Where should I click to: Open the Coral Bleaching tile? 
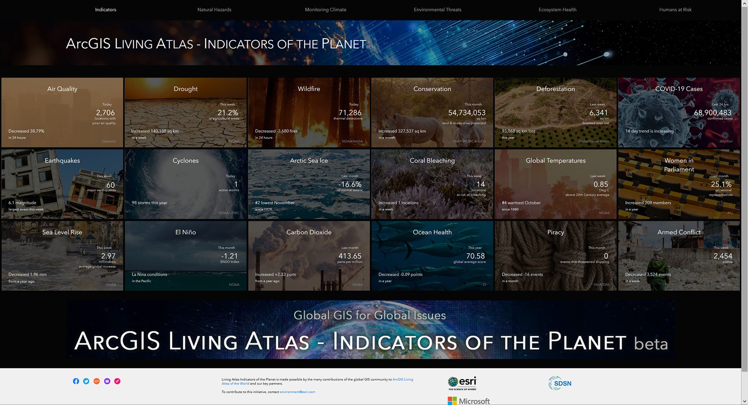[x=432, y=184]
